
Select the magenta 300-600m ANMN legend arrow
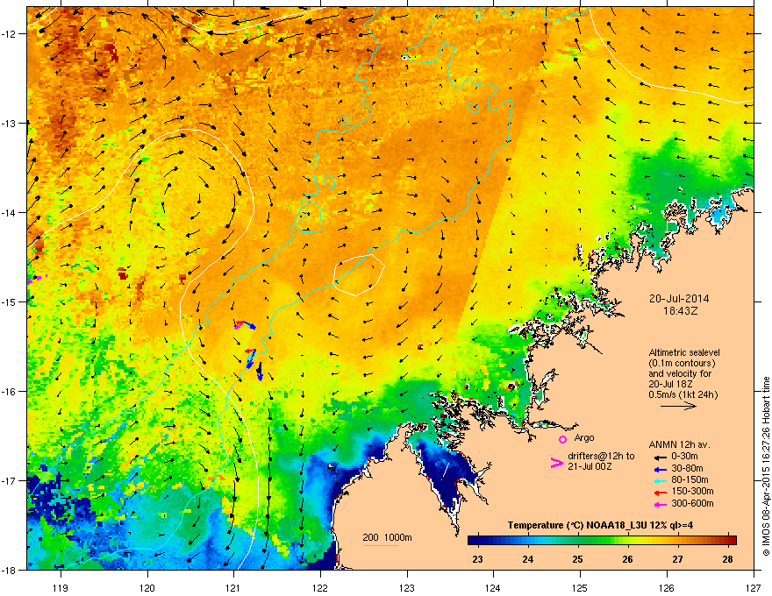(x=661, y=504)
